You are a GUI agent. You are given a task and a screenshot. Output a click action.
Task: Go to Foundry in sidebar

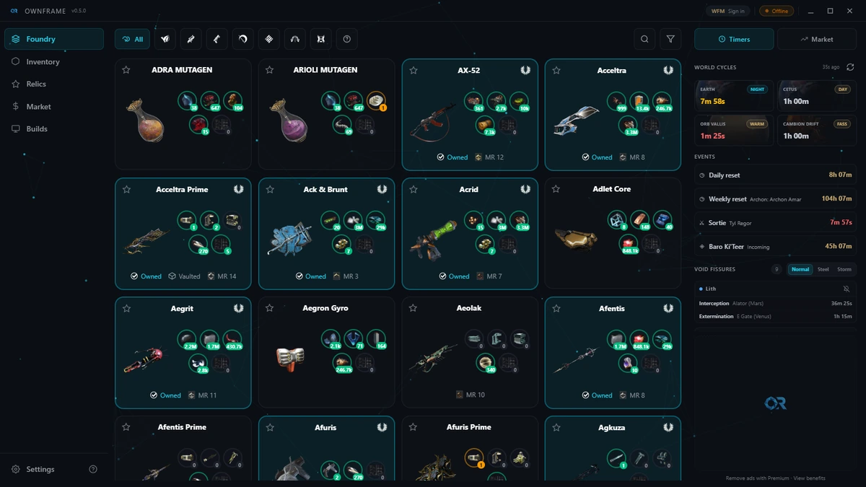(x=54, y=39)
